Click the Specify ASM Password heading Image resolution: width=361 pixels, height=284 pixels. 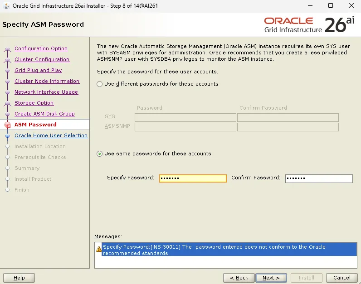(43, 24)
